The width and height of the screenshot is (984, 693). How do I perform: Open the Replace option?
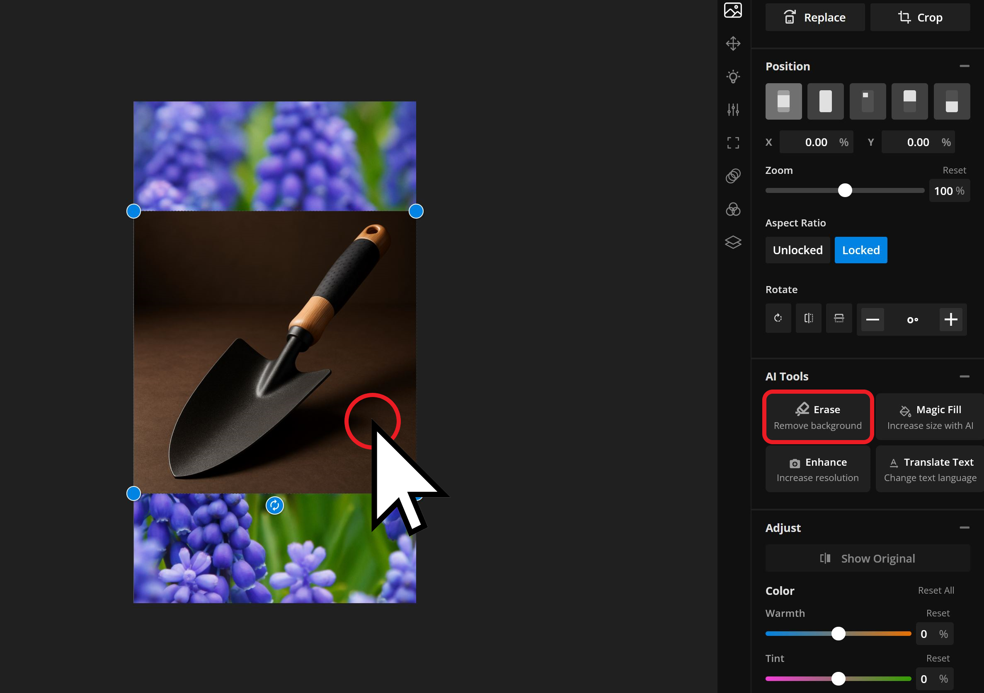tap(815, 17)
